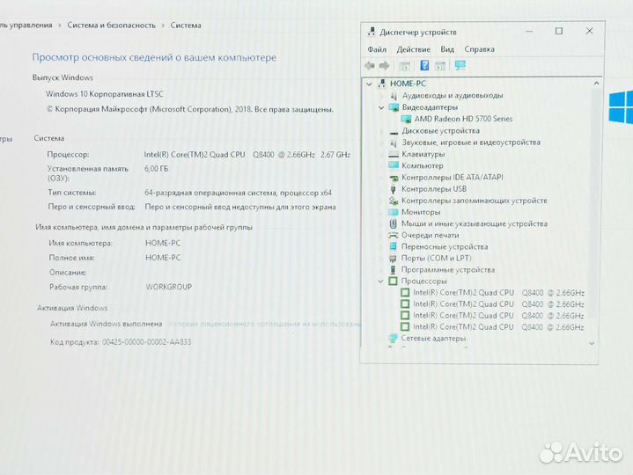
Task: Select Звуковые, игровые и видеоустройства category
Action: click(471, 142)
